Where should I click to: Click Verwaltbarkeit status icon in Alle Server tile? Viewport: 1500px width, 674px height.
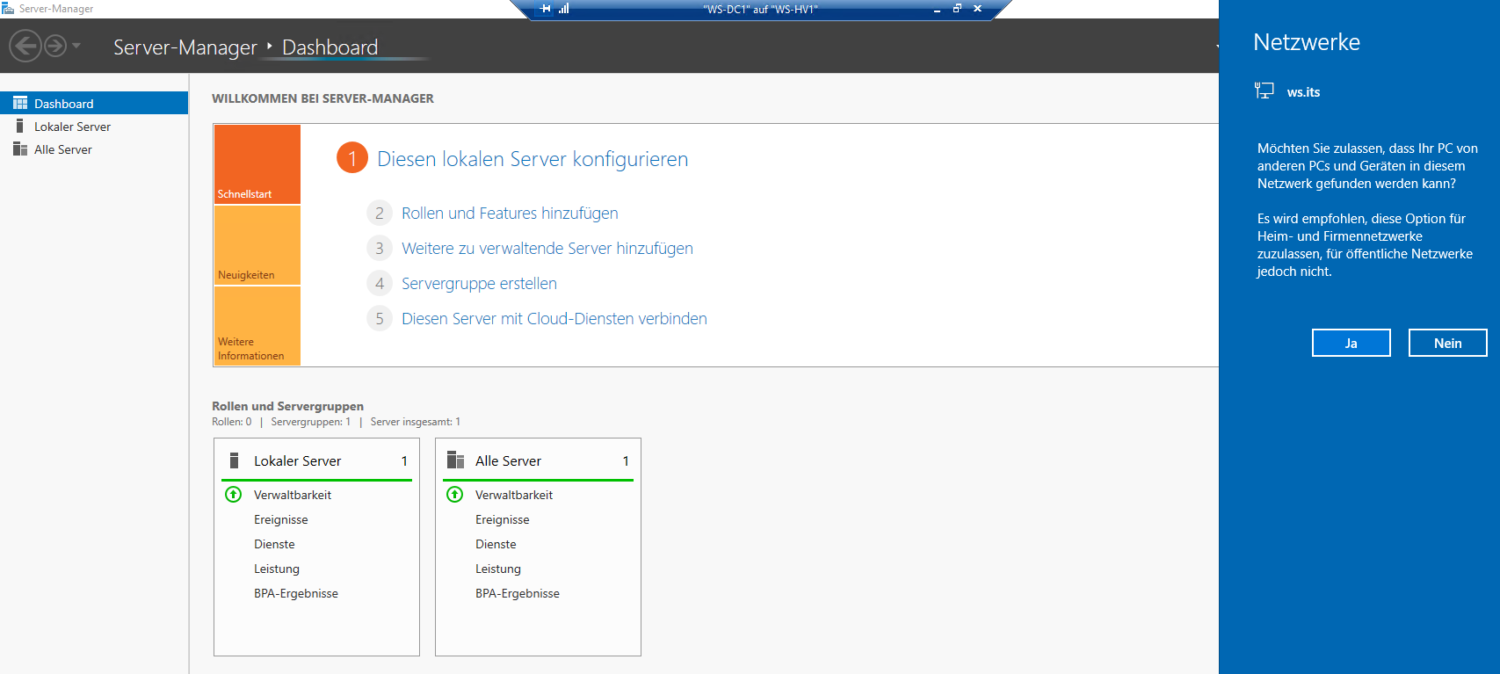[x=455, y=494]
